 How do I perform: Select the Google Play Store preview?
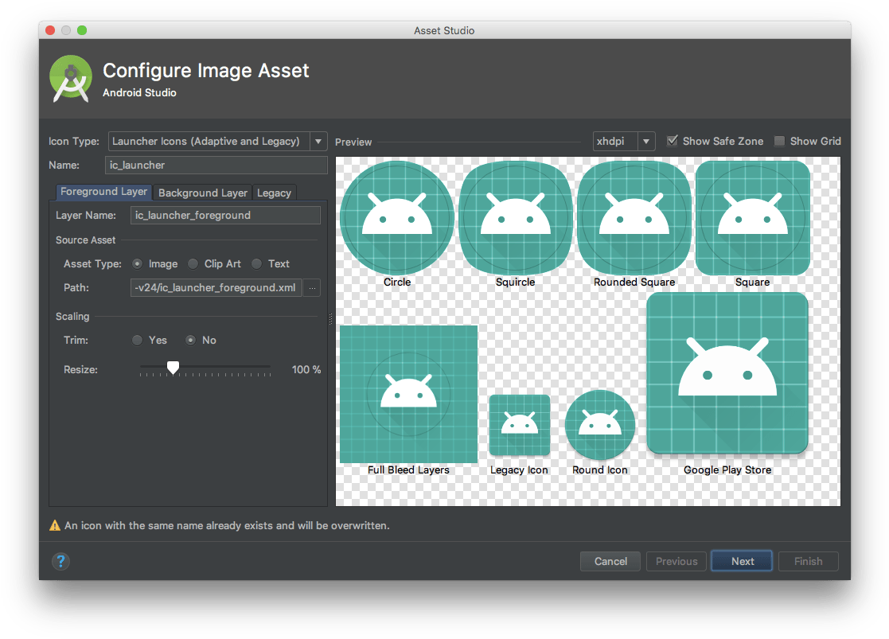[727, 373]
